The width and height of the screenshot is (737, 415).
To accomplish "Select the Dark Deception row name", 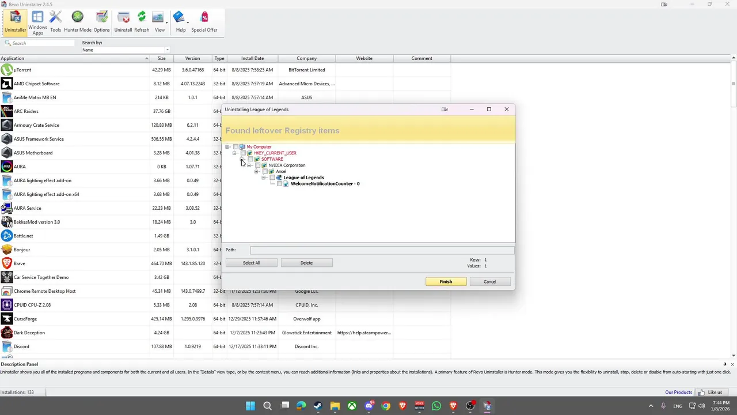I will click(x=29, y=333).
